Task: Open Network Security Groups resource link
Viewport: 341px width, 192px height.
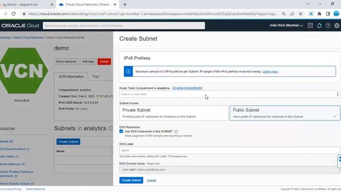Action: (x=17, y=183)
